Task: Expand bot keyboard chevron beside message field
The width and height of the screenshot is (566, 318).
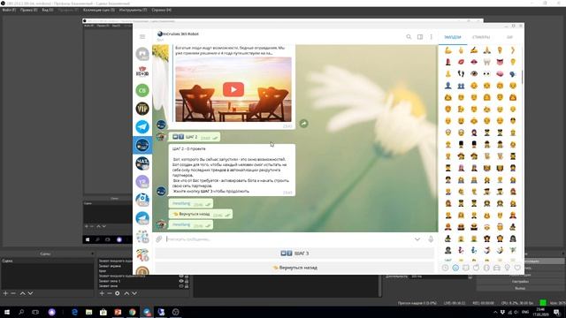Action: tap(417, 239)
